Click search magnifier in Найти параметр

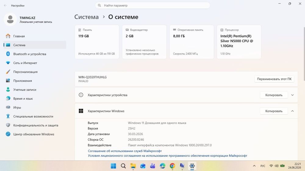99,5
